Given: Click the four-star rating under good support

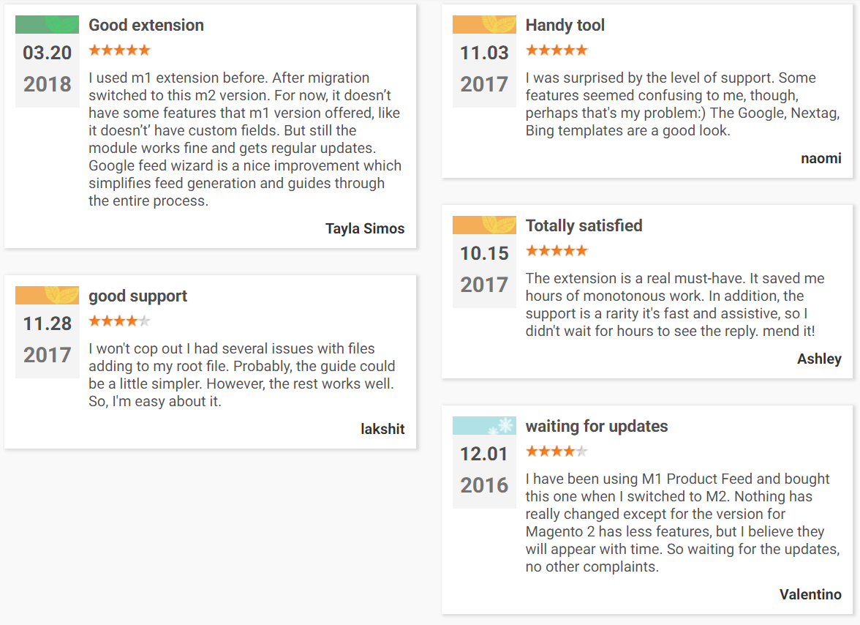Looking at the screenshot, I should tap(119, 321).
